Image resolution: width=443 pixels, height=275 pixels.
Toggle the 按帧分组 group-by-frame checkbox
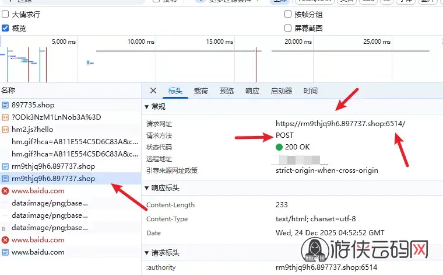[288, 15]
